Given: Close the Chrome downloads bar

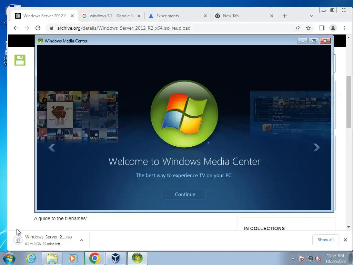Looking at the screenshot, I should click(x=345, y=240).
